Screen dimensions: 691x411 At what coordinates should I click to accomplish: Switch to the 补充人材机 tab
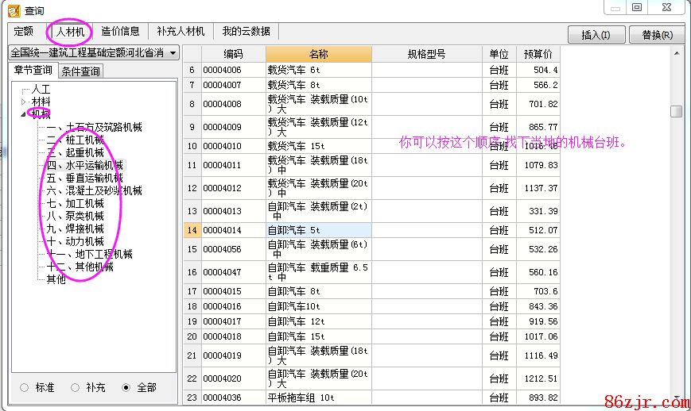point(181,32)
